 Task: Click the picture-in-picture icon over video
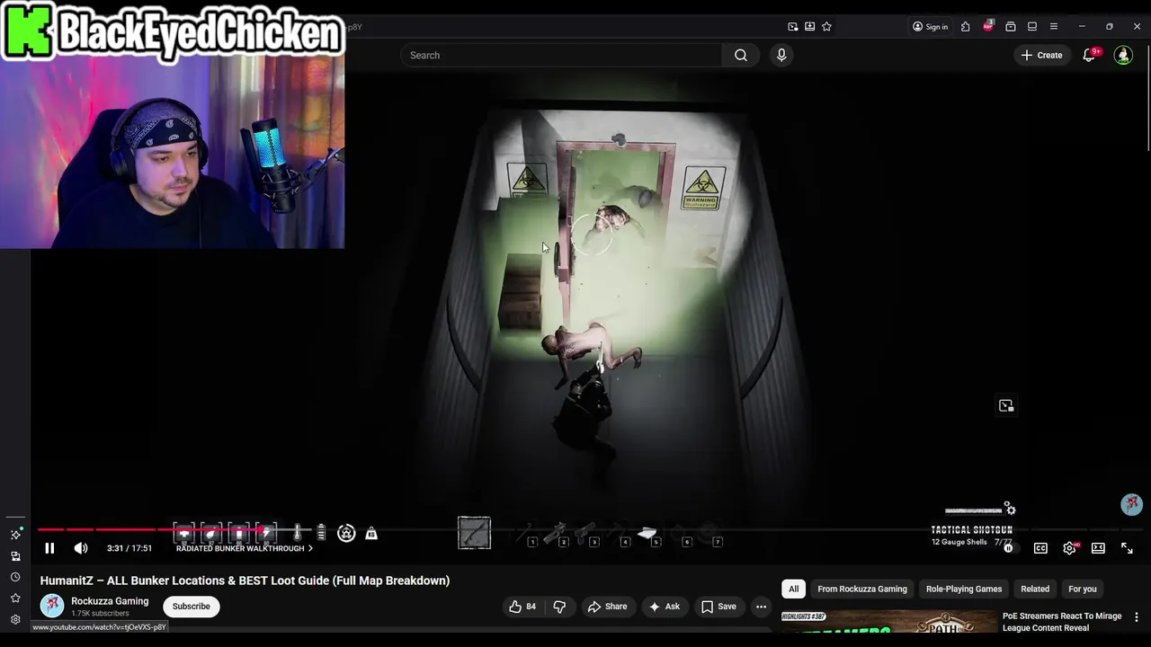click(1006, 405)
